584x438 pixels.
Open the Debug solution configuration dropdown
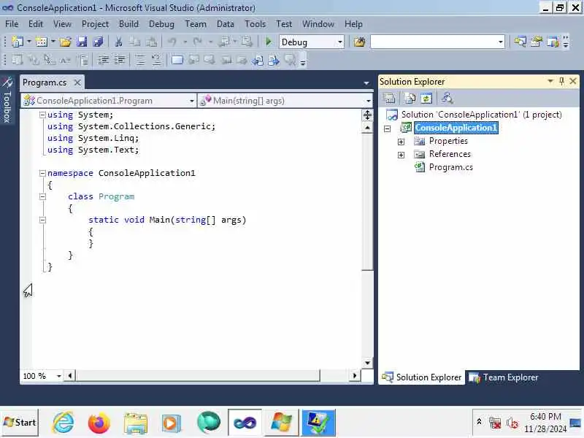tap(339, 42)
